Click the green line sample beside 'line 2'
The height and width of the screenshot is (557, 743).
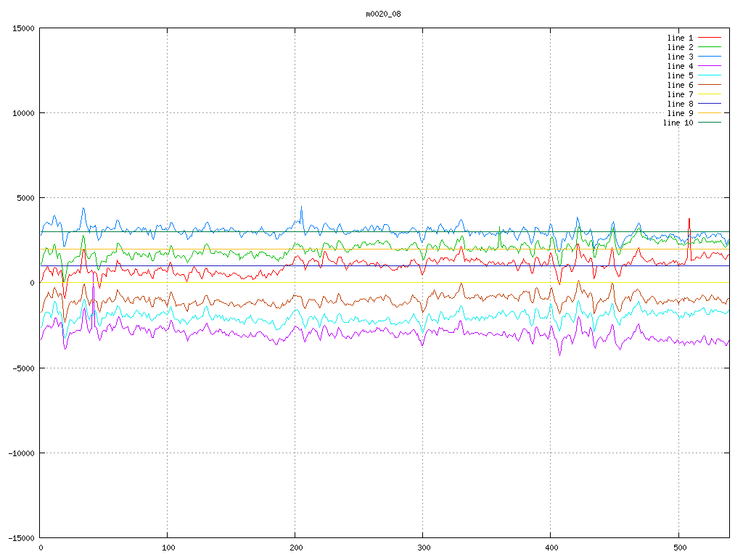710,47
